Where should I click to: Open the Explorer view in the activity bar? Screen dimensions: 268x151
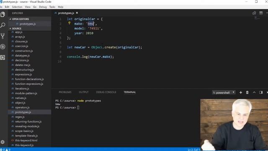(x=3, y=14)
